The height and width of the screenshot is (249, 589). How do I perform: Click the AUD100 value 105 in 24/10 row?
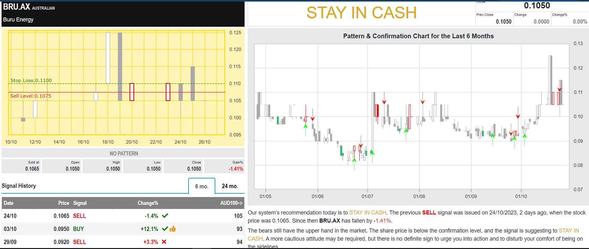[238, 216]
